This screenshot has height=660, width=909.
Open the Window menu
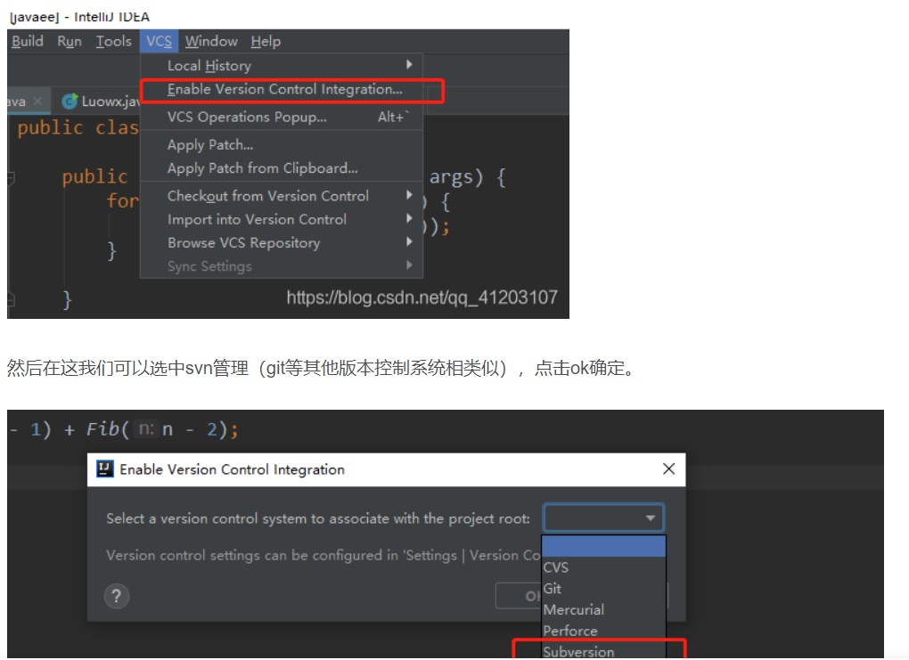tap(211, 41)
